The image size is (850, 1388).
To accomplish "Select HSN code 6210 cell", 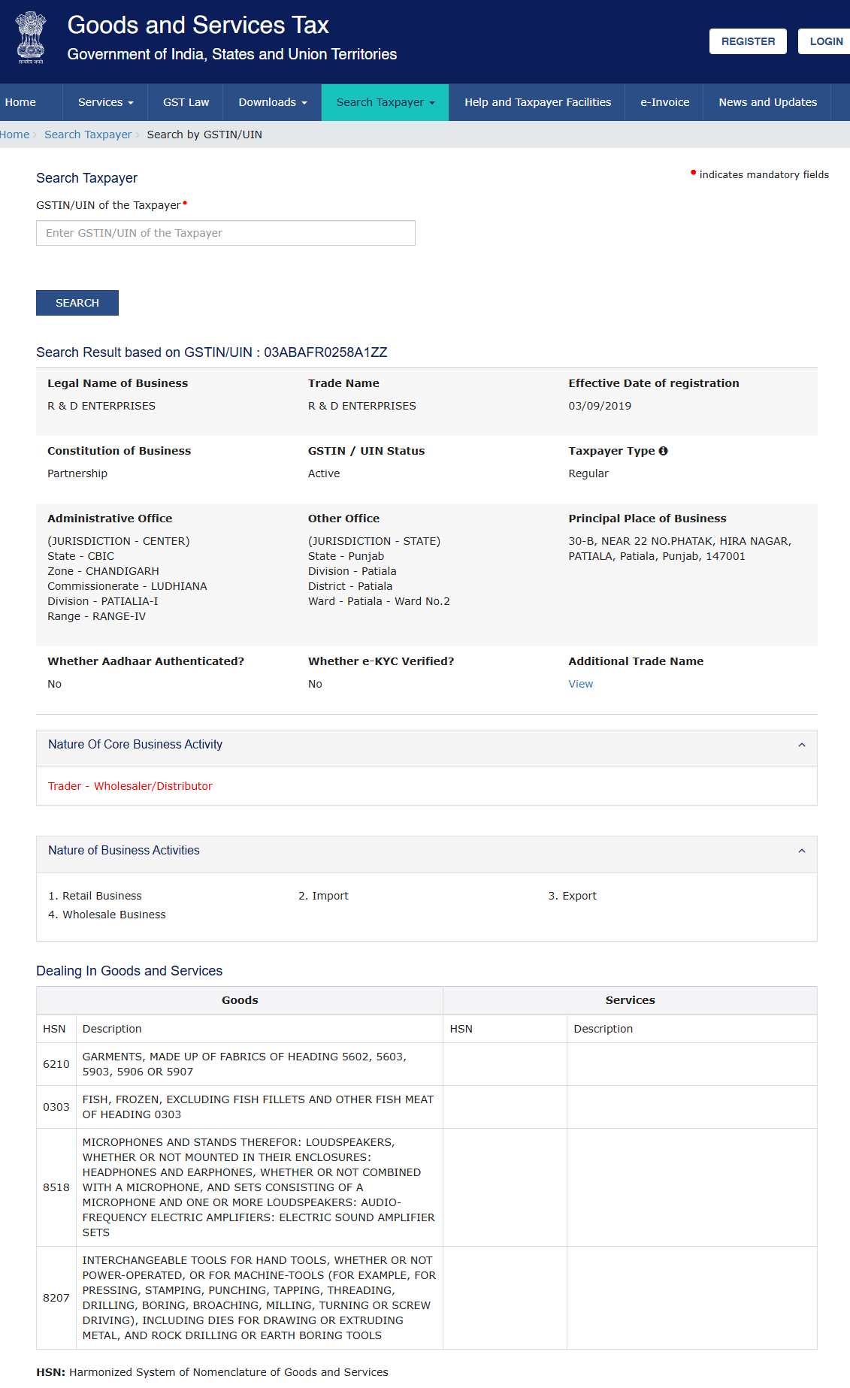I will point(56,1064).
